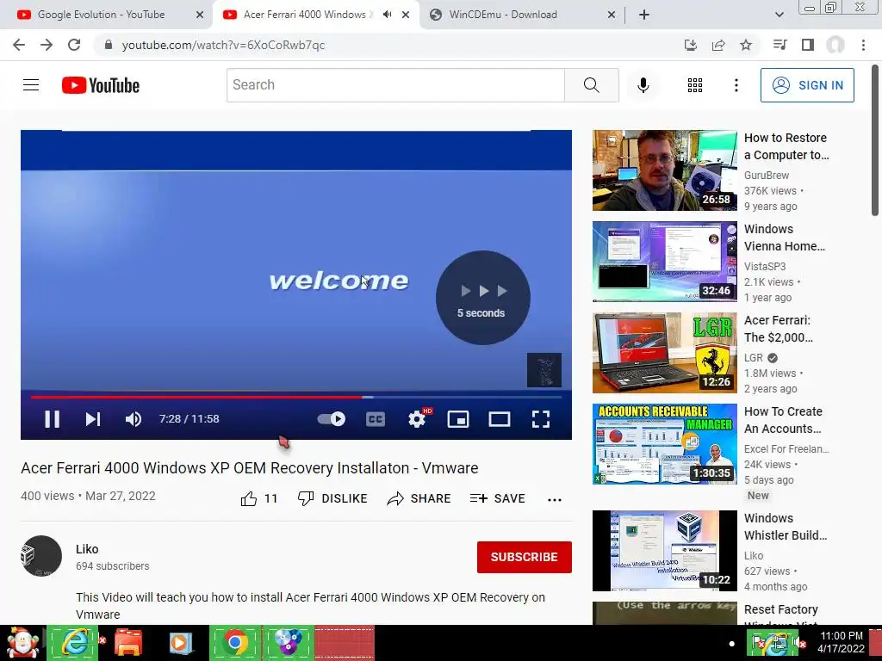
Task: View site info lock icon
Action: 108,45
